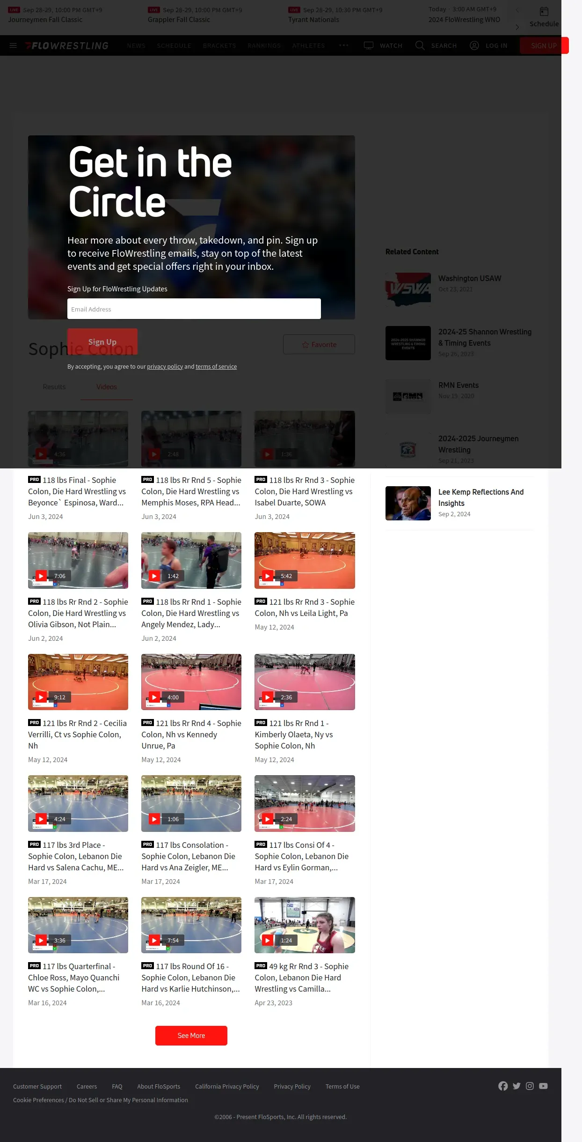Open the News menu item
Viewport: 582px width, 1142px height.
pyautogui.click(x=136, y=45)
